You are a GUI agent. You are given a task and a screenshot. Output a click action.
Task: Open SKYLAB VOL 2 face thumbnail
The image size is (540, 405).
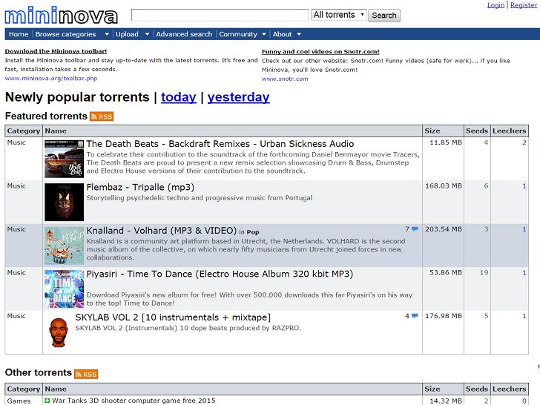point(59,332)
